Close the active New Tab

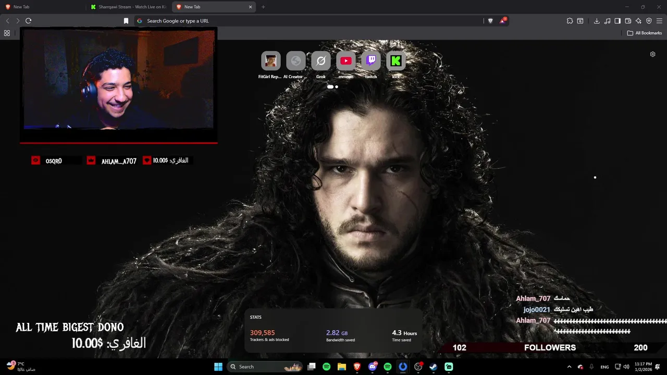pos(250,7)
